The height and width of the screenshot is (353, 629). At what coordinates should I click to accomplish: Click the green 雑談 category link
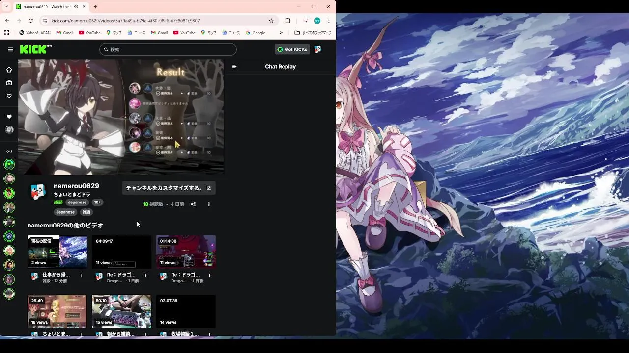pyautogui.click(x=58, y=202)
